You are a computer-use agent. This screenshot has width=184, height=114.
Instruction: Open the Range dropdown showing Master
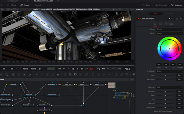(x=169, y=33)
